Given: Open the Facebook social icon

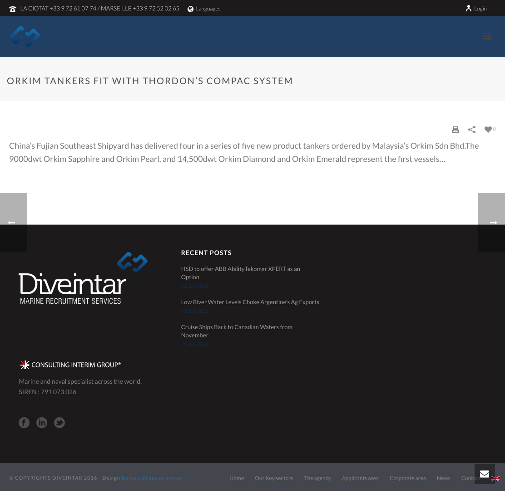Looking at the screenshot, I should pyautogui.click(x=24, y=423).
